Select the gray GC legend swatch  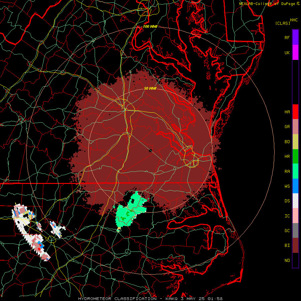pos(295,230)
